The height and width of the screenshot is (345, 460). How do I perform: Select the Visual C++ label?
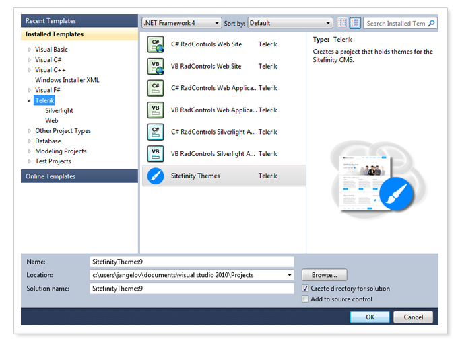pyautogui.click(x=50, y=70)
